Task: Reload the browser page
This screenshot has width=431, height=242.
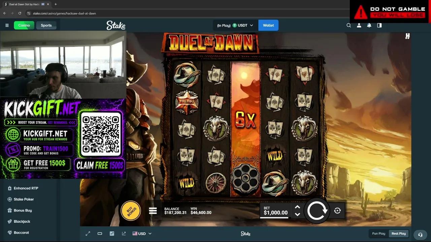Action: pyautogui.click(x=20, y=13)
